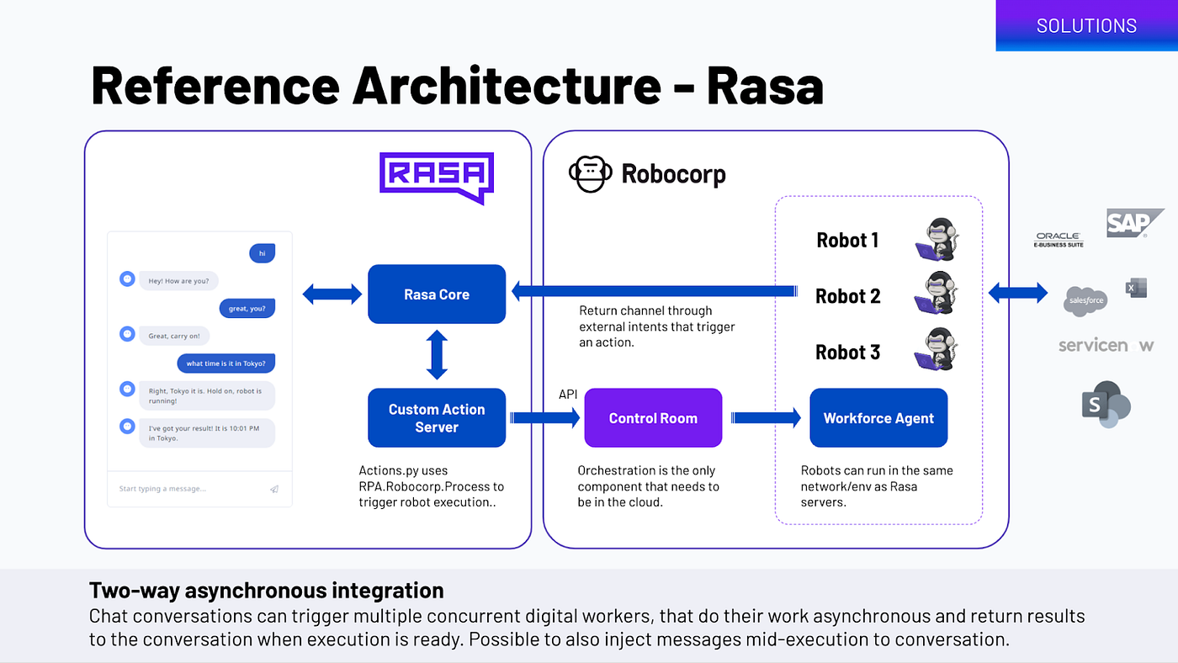The image size is (1178, 663).
Task: Click the Salesforce cloud logo
Action: (x=1085, y=300)
